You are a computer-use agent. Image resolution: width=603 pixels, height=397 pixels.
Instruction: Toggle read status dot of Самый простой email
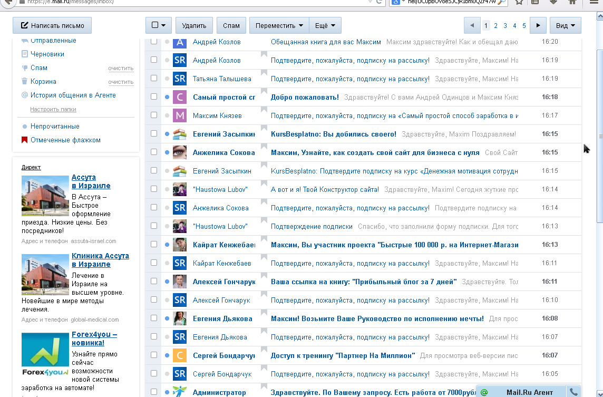coord(167,97)
